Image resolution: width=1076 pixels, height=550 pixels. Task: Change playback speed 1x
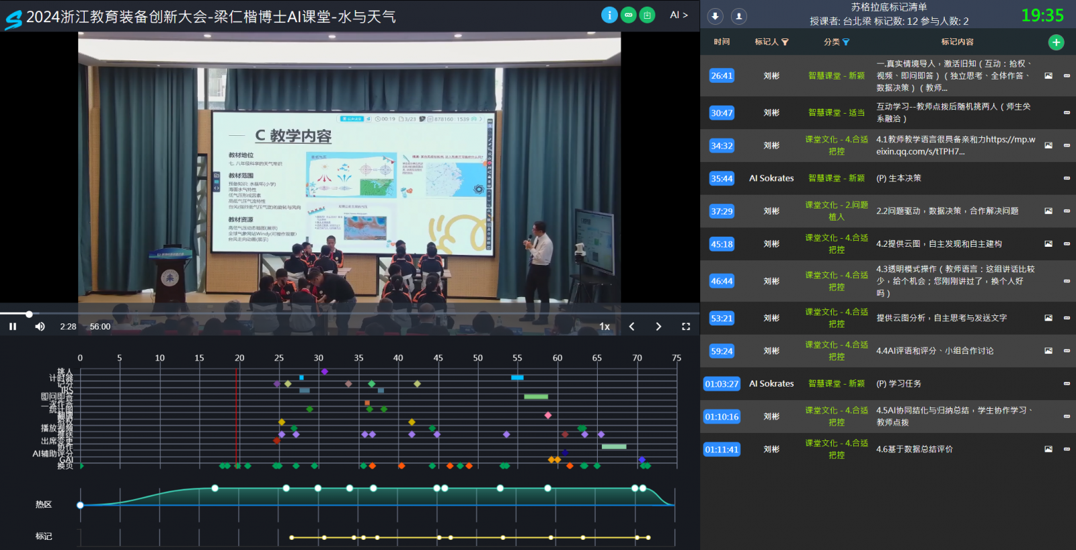tap(605, 326)
